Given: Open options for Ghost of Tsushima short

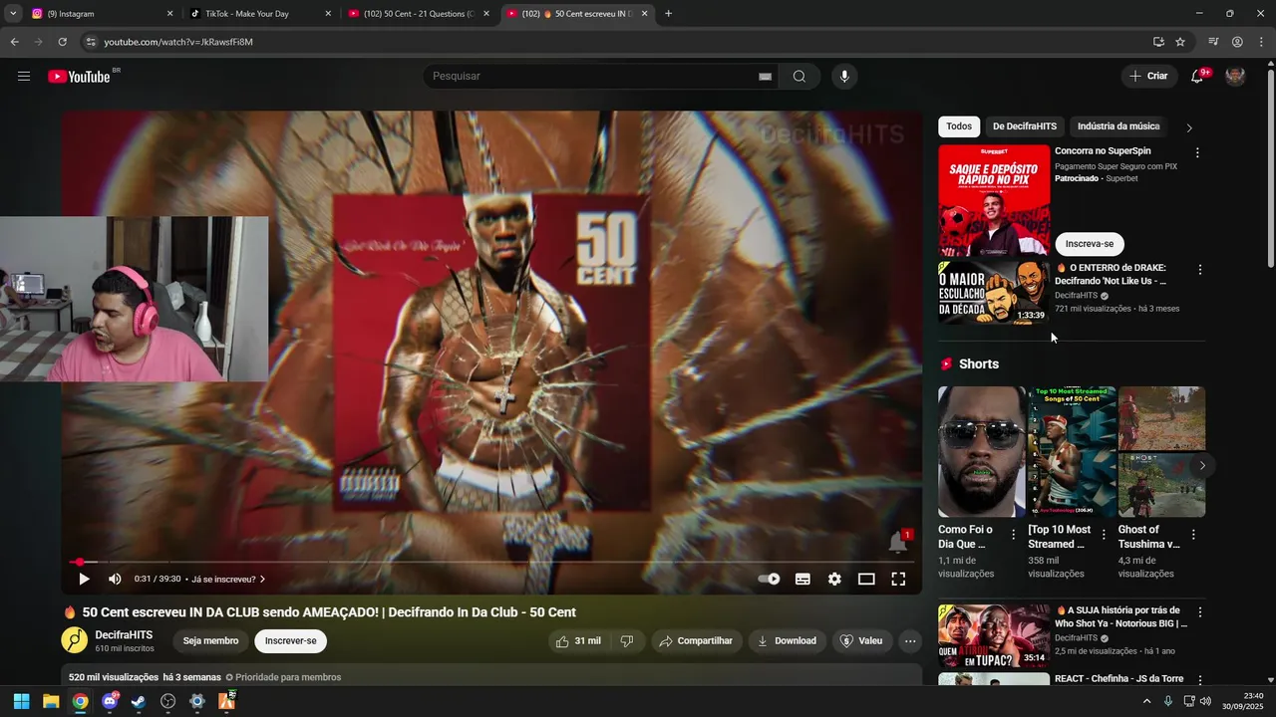Looking at the screenshot, I should pos(1193,535).
